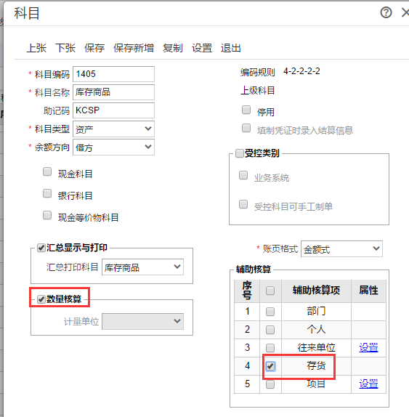Click 下张 to go to next record

[x=65, y=48]
